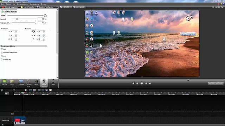Click the timeline playhead handle

23,93
